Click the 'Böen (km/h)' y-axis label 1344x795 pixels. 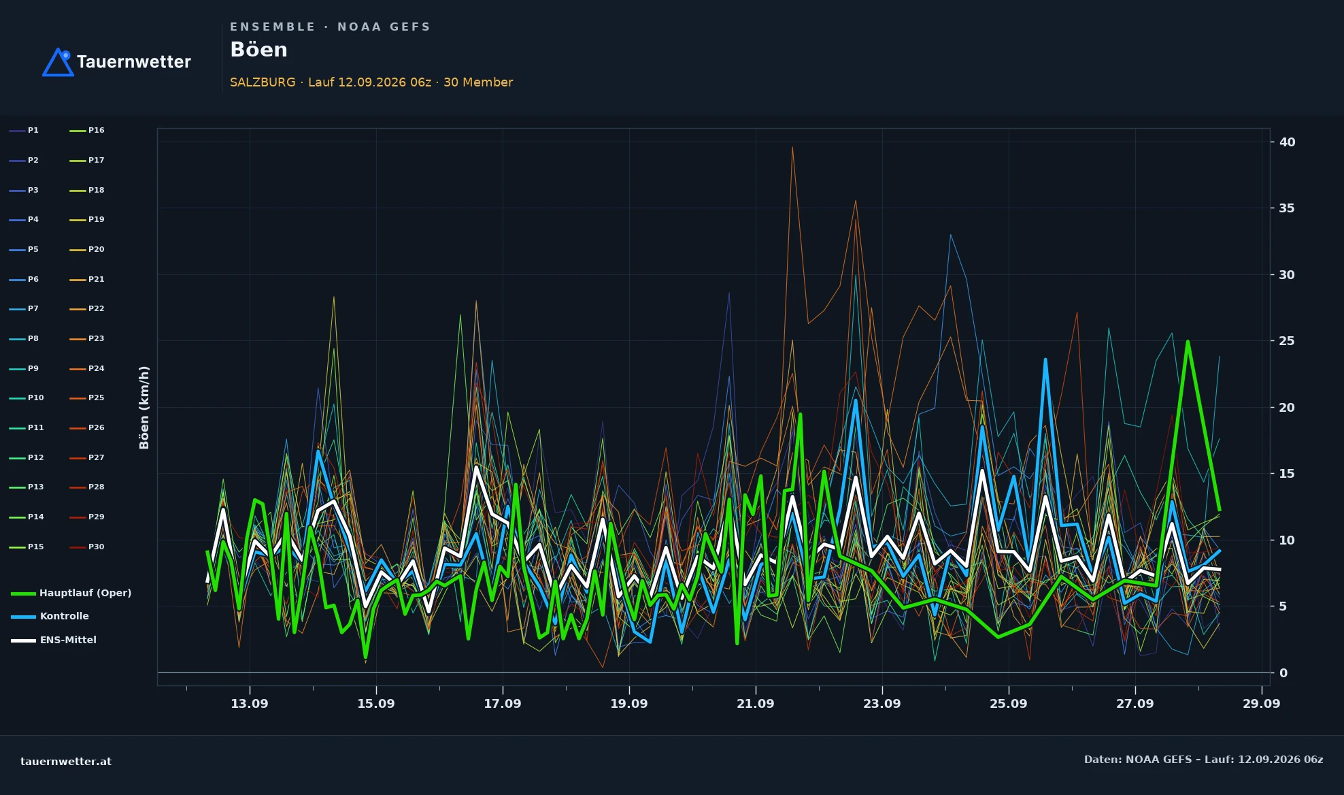click(144, 408)
